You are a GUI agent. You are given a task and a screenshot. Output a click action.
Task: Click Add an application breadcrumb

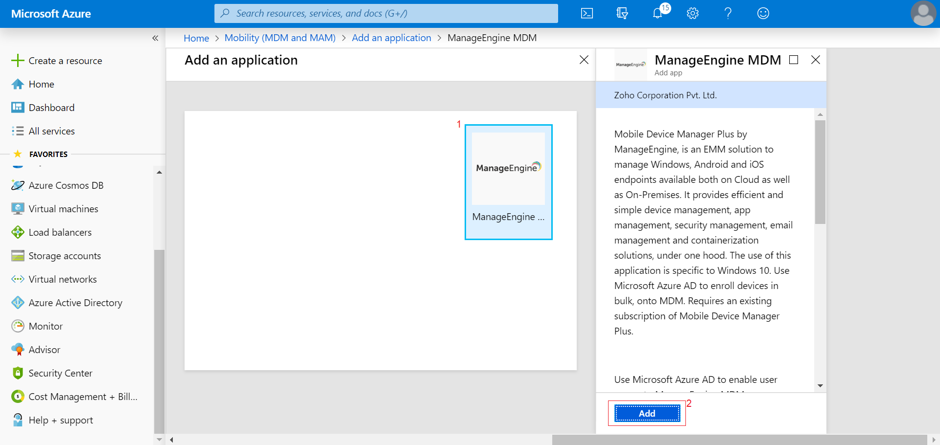pyautogui.click(x=392, y=38)
